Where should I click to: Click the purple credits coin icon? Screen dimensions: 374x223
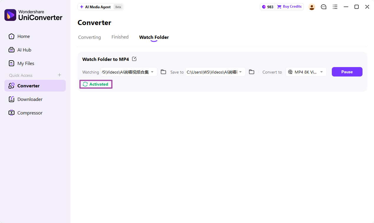tap(264, 7)
